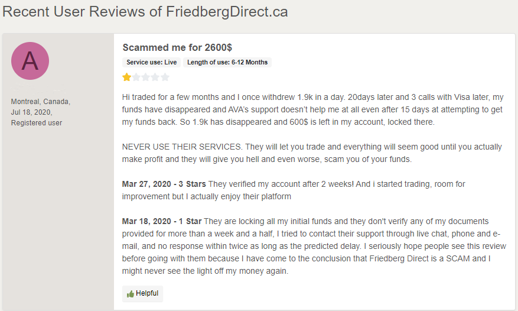Click the "Length of use: 6-12 Months" tag
This screenshot has width=518, height=311.
[x=227, y=62]
